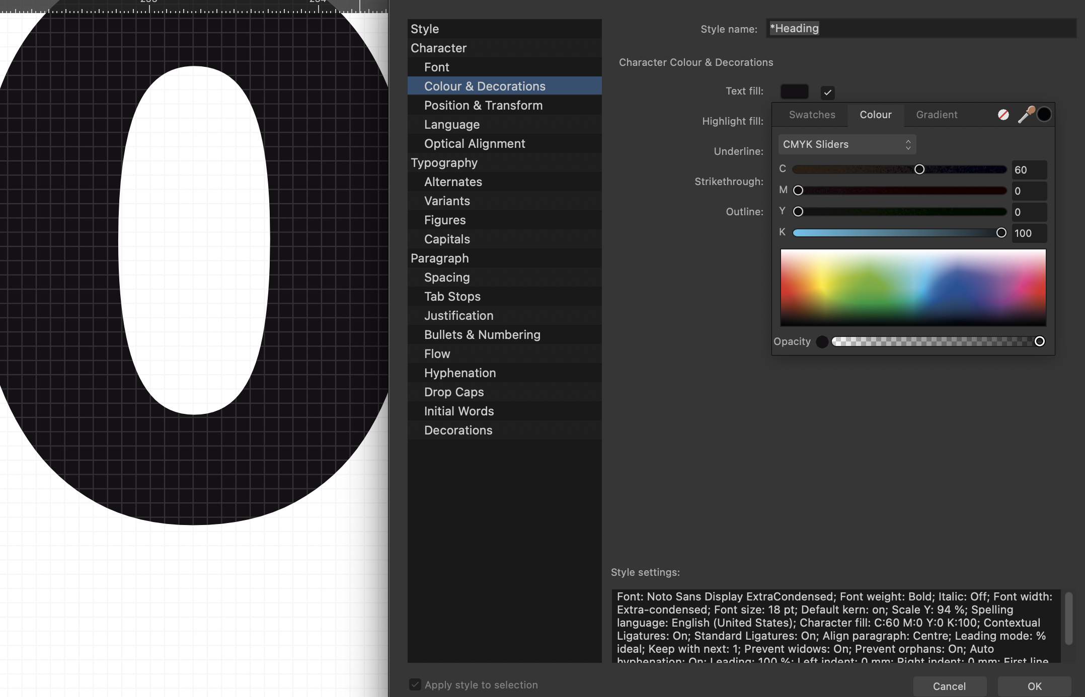This screenshot has width=1085, height=697.
Task: Click the Text fill colour swatch
Action: pyautogui.click(x=794, y=92)
